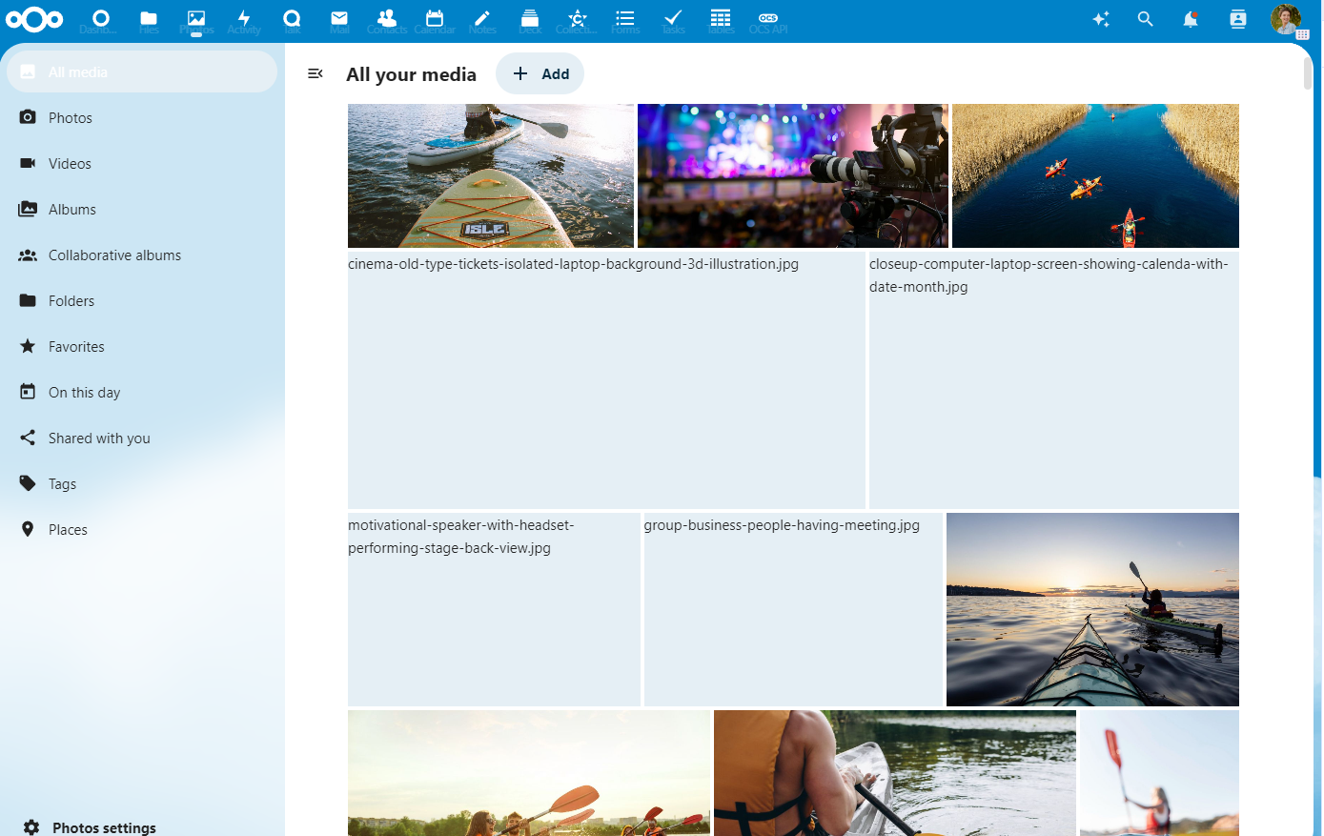Open the Mail app

339,19
